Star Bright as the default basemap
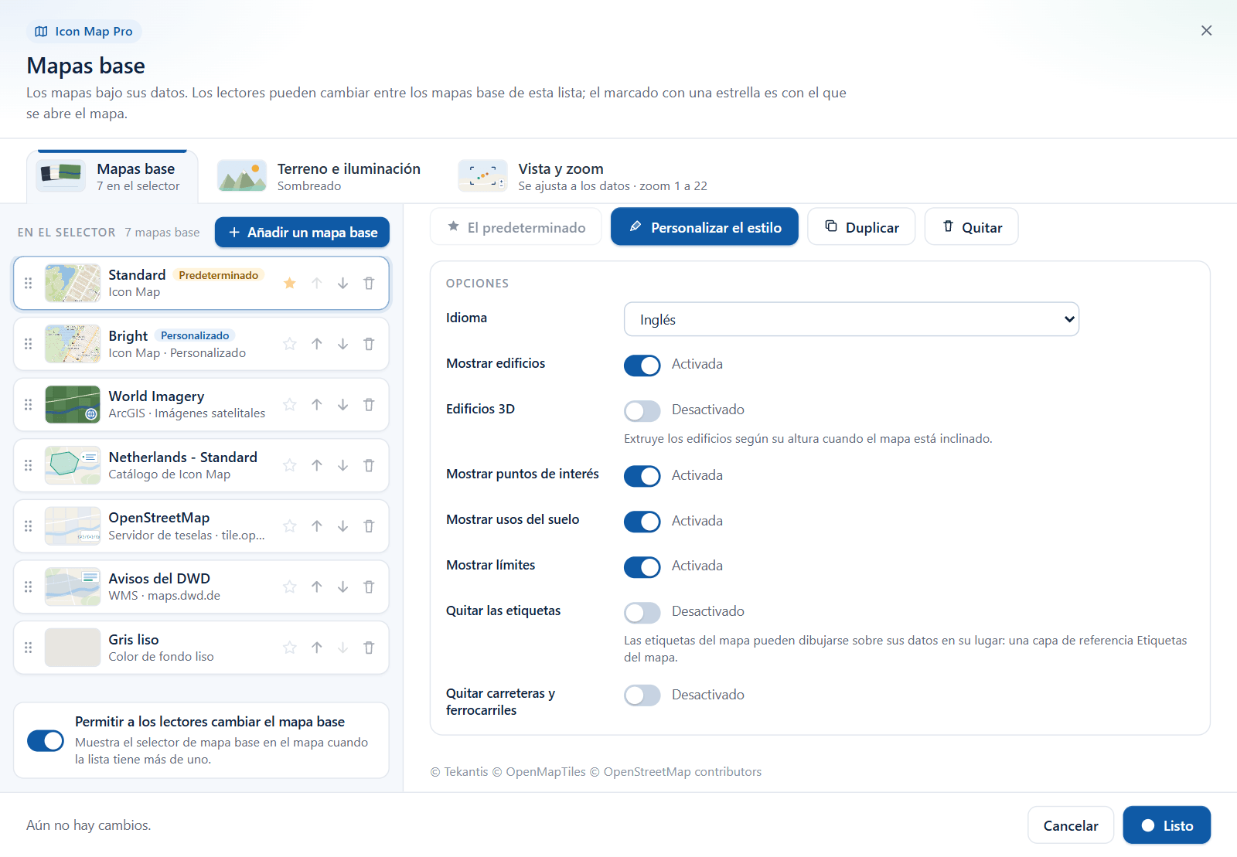Viewport: 1237px width, 857px height. click(x=290, y=344)
